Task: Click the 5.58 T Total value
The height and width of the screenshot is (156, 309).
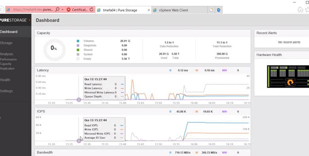Action: [175, 54]
